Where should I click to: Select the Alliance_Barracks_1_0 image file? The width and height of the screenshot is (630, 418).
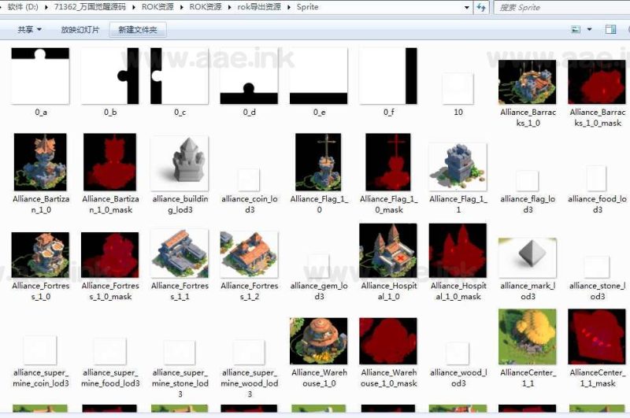528,83
